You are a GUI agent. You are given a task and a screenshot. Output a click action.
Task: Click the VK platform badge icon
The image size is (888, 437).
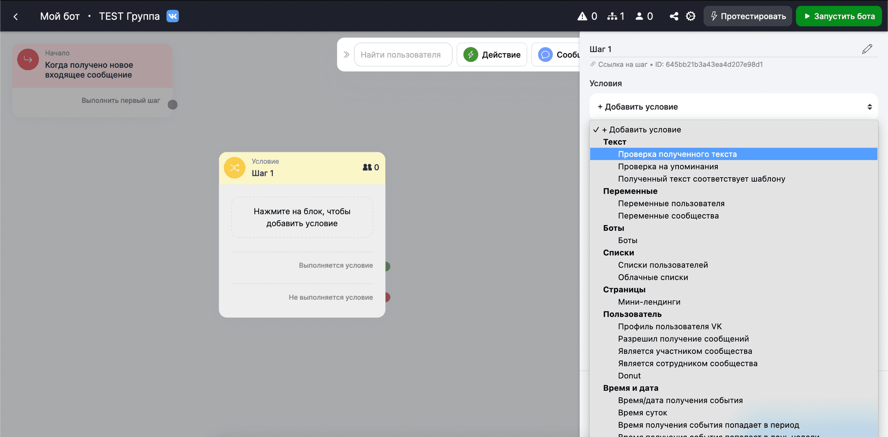173,16
